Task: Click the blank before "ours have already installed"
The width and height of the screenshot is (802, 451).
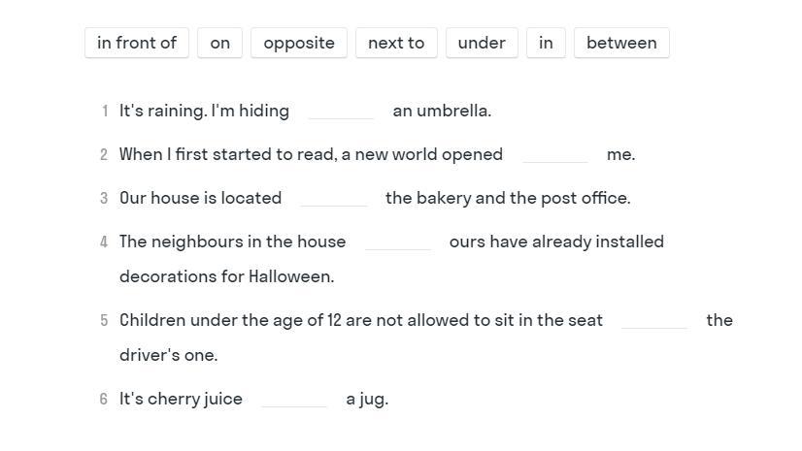Action: 398,242
